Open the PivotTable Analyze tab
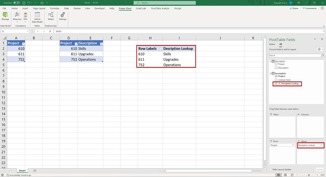The height and width of the screenshot is (177, 326). tap(160, 8)
